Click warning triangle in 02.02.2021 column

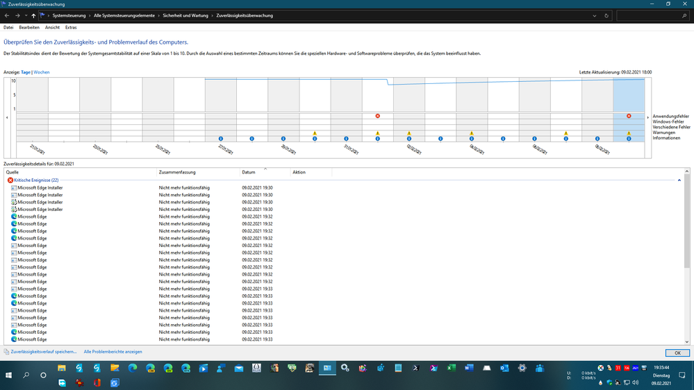point(409,133)
